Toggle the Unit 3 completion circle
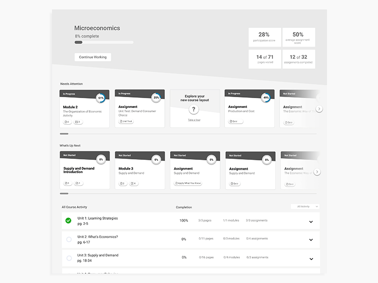The width and height of the screenshot is (378, 283). pos(69,258)
